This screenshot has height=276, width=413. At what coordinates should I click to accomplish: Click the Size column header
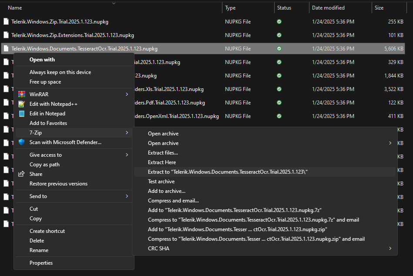379,7
